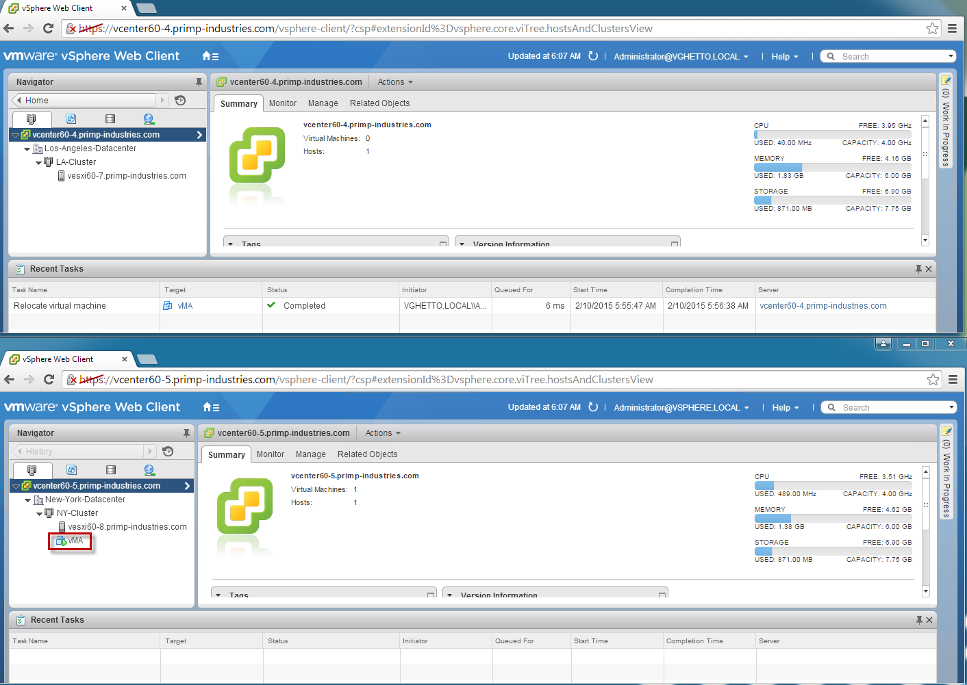The width and height of the screenshot is (967, 685).
Task: Switch to Monitor tab in the vcenter60-5 window
Action: [271, 454]
